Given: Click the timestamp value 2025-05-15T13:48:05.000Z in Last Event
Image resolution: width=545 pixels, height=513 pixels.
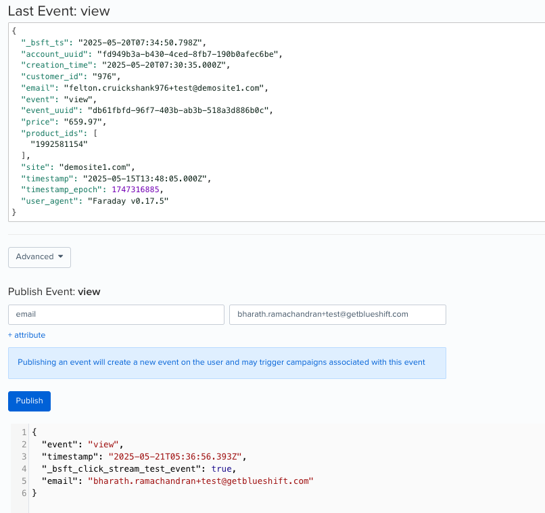Looking at the screenshot, I should 145,179.
